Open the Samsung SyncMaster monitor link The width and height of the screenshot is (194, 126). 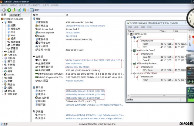coord(94,105)
